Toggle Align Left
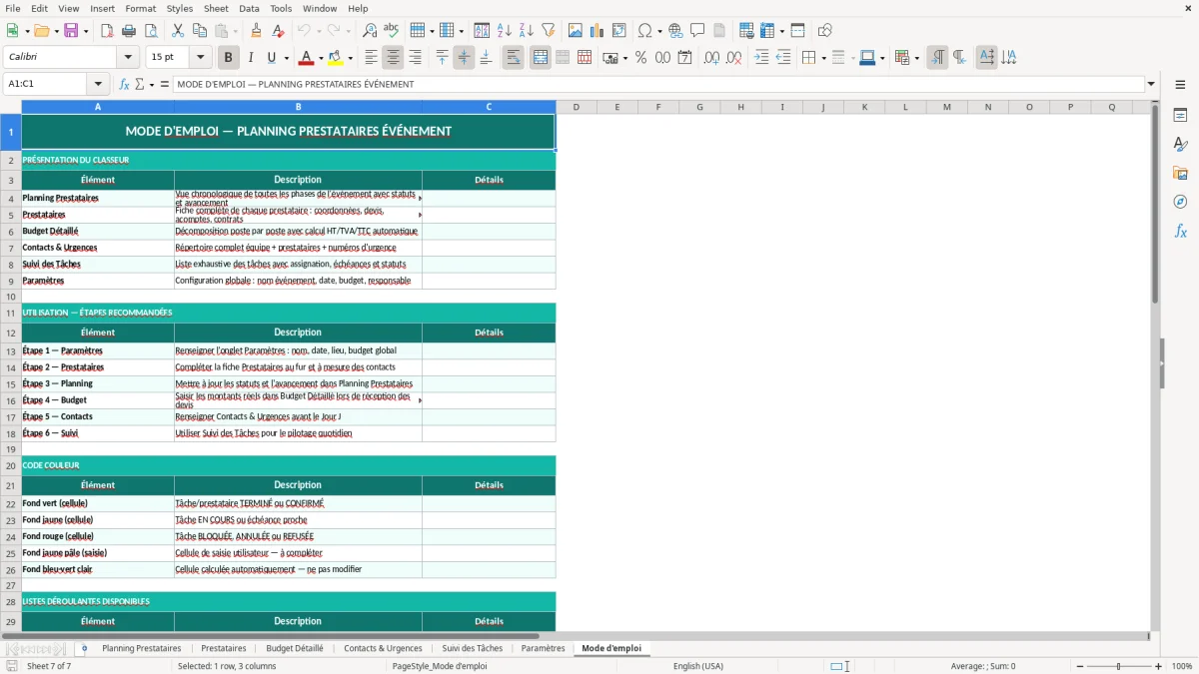 pyautogui.click(x=371, y=58)
